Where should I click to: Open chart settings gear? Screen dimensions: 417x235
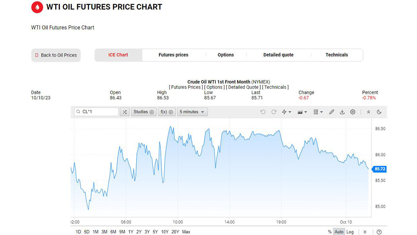pyautogui.click(x=353, y=112)
